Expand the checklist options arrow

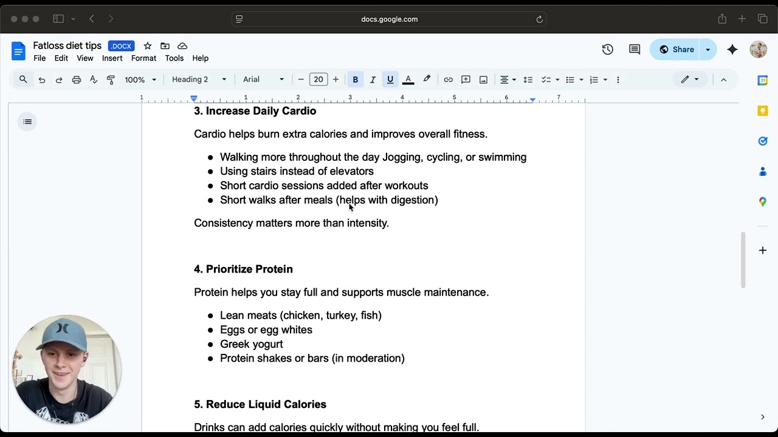pos(557,80)
